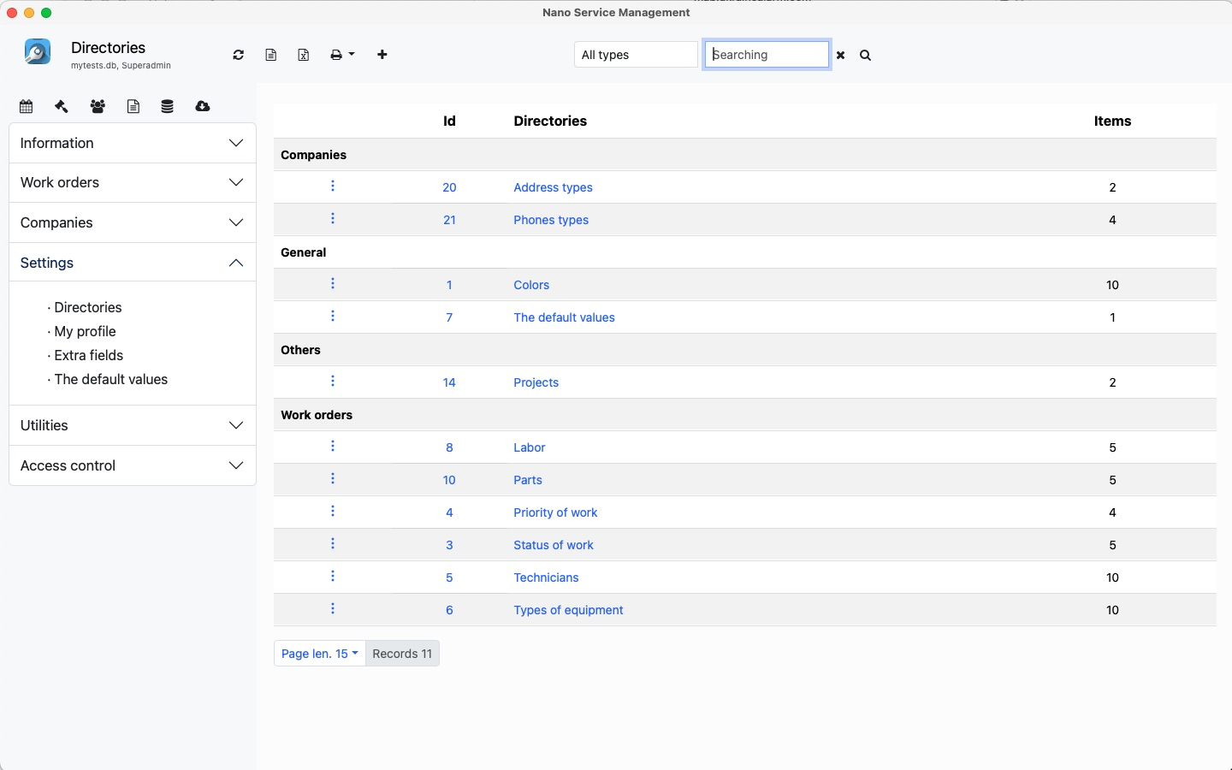Open row menu for Phones types
This screenshot has width=1232, height=770.
click(333, 219)
